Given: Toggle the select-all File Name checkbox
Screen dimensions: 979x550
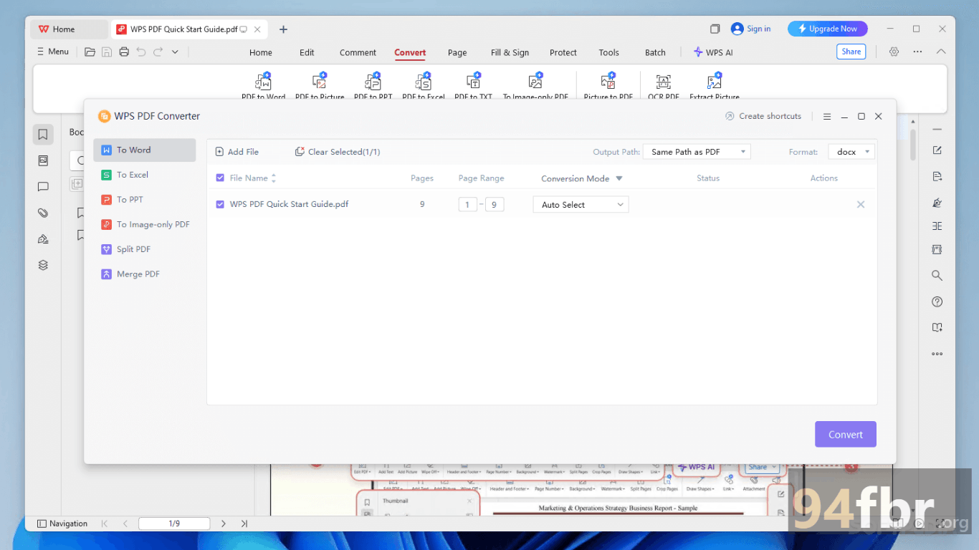Looking at the screenshot, I should [220, 178].
